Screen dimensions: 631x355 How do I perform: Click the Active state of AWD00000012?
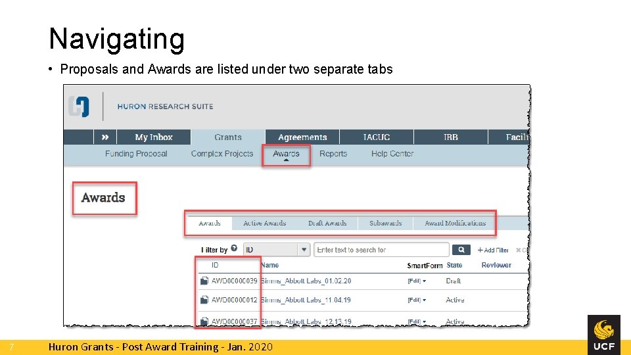click(455, 300)
